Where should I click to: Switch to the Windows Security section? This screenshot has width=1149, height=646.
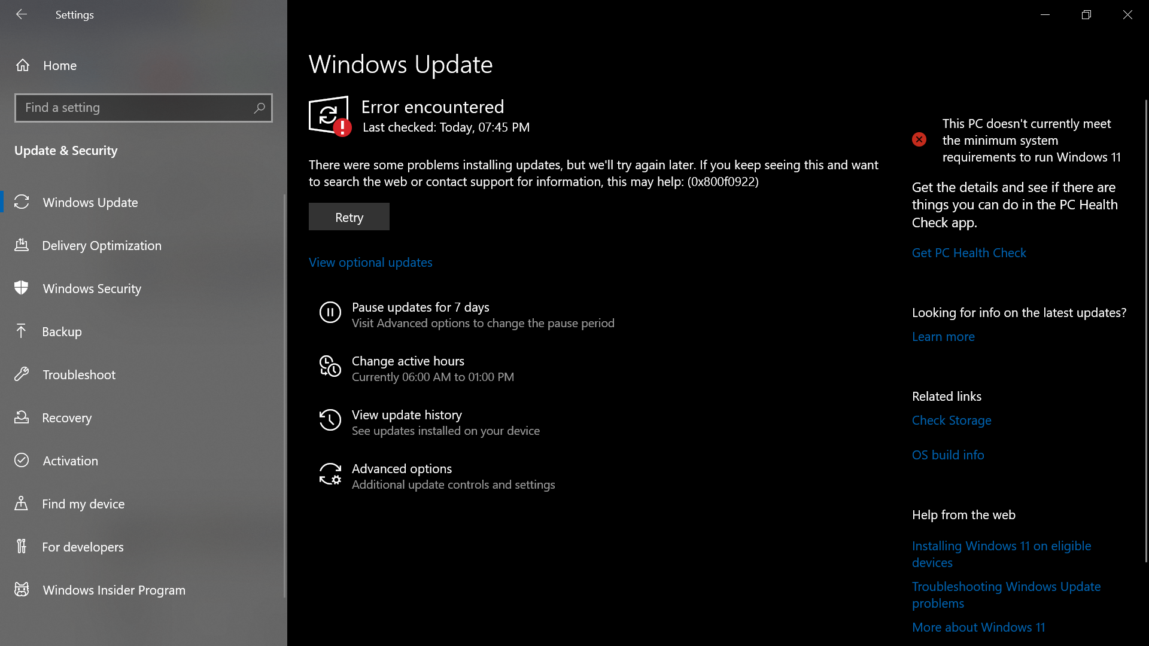pyautogui.click(x=142, y=288)
